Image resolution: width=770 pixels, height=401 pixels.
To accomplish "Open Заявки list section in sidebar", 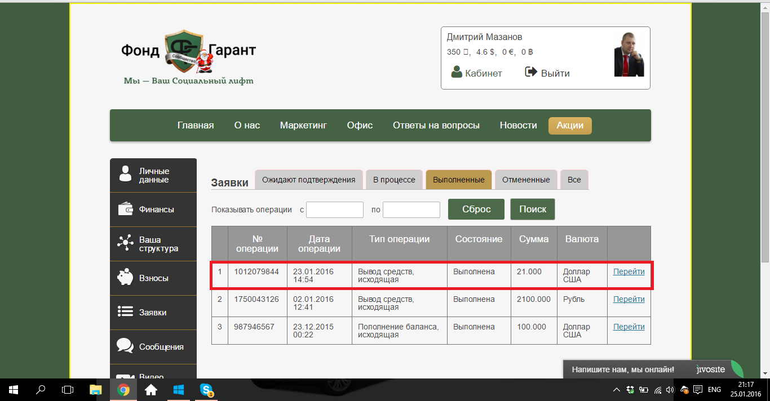I will click(153, 313).
